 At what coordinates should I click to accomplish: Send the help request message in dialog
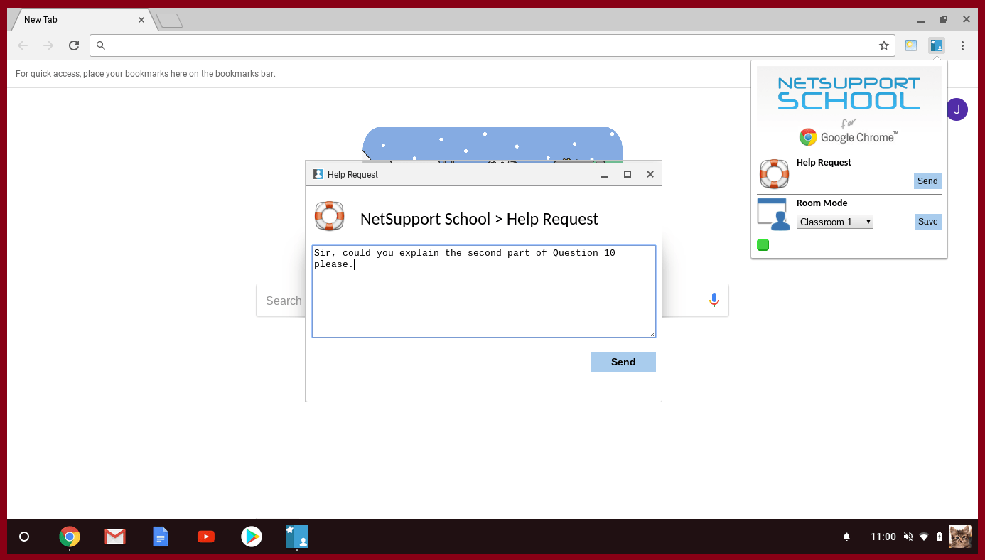[x=623, y=362]
